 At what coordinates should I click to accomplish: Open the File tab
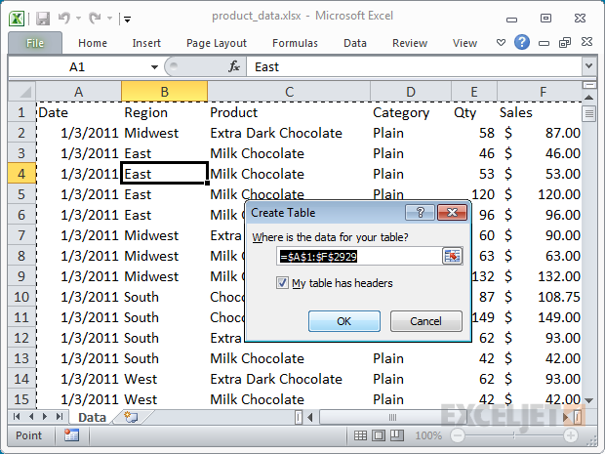pyautogui.click(x=35, y=43)
